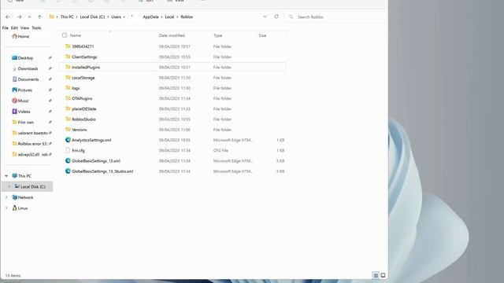Open Pictures quick access item
Screen dimensions: 504x283
(22, 90)
